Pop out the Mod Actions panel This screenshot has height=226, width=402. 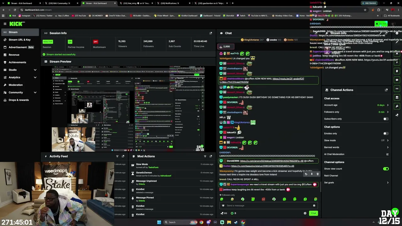pyautogui.click(x=211, y=156)
